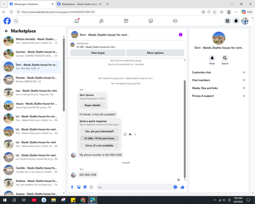The height and width of the screenshot is (204, 255).
Task: Open Google Chrome from taskbar
Action: [83, 200]
